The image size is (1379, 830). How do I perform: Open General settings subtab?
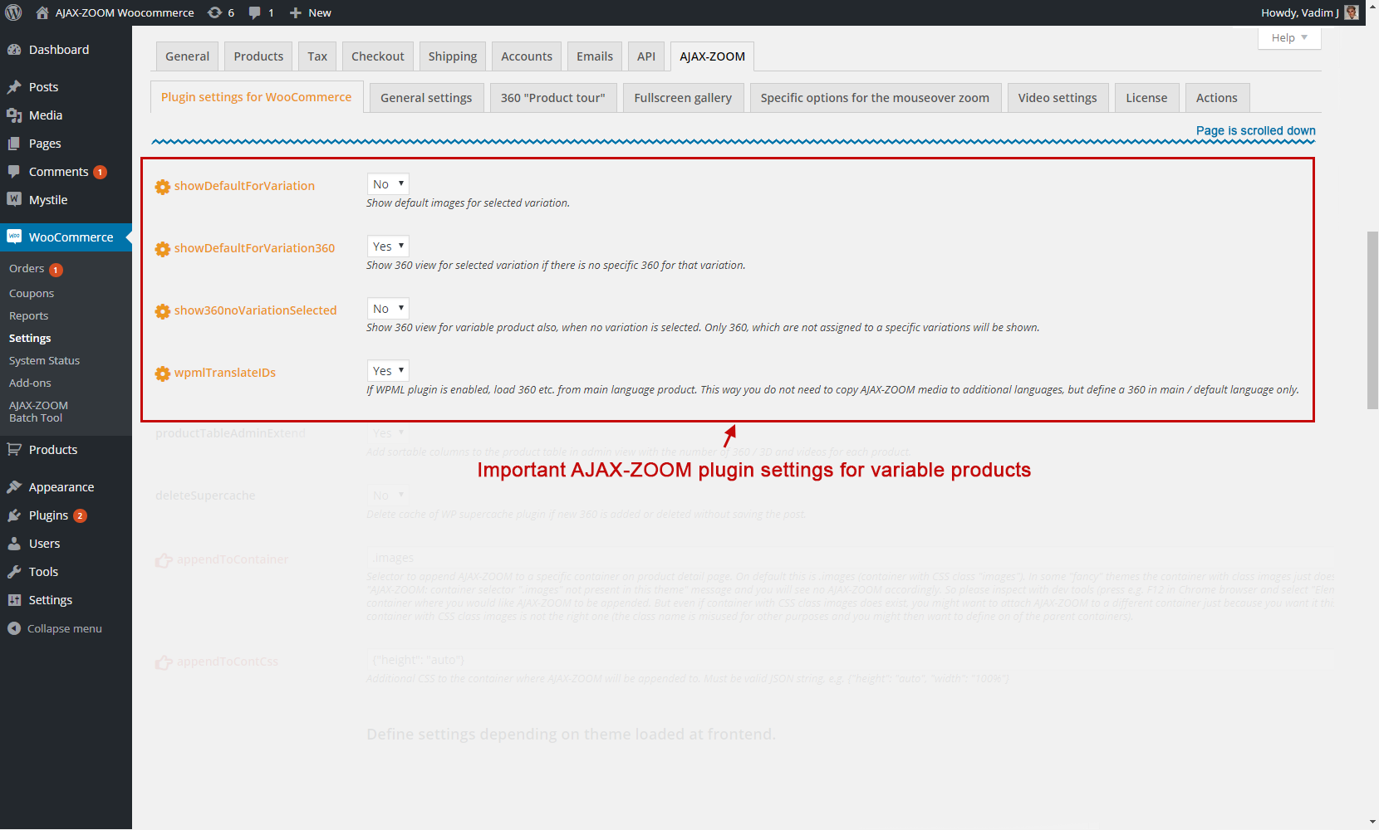point(426,98)
